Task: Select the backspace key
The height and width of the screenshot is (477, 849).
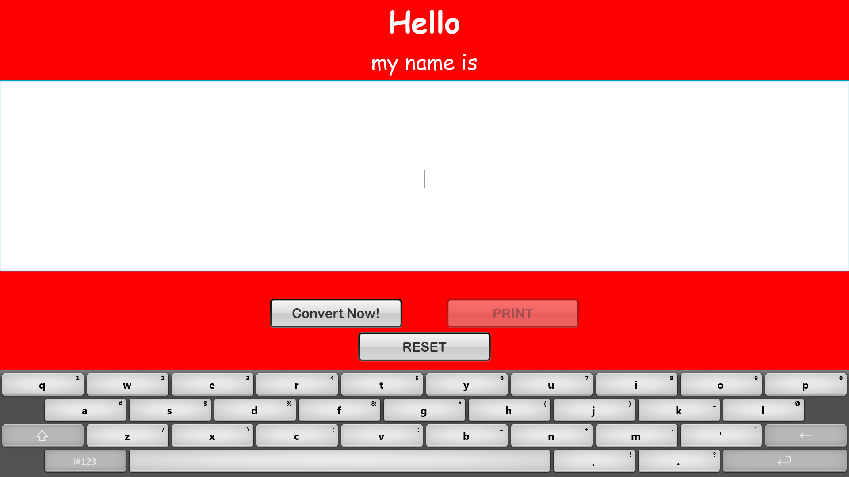Action: (x=806, y=435)
